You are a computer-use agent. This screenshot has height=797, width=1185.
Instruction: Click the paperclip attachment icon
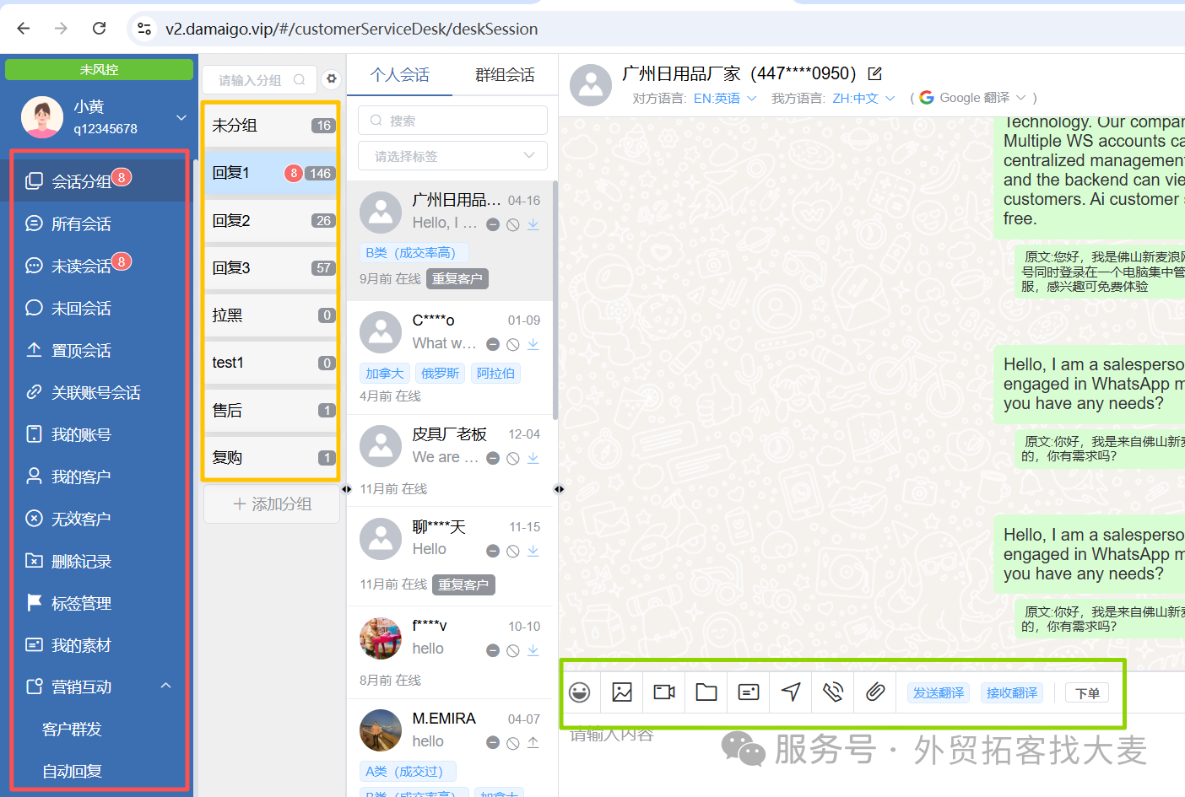click(875, 692)
